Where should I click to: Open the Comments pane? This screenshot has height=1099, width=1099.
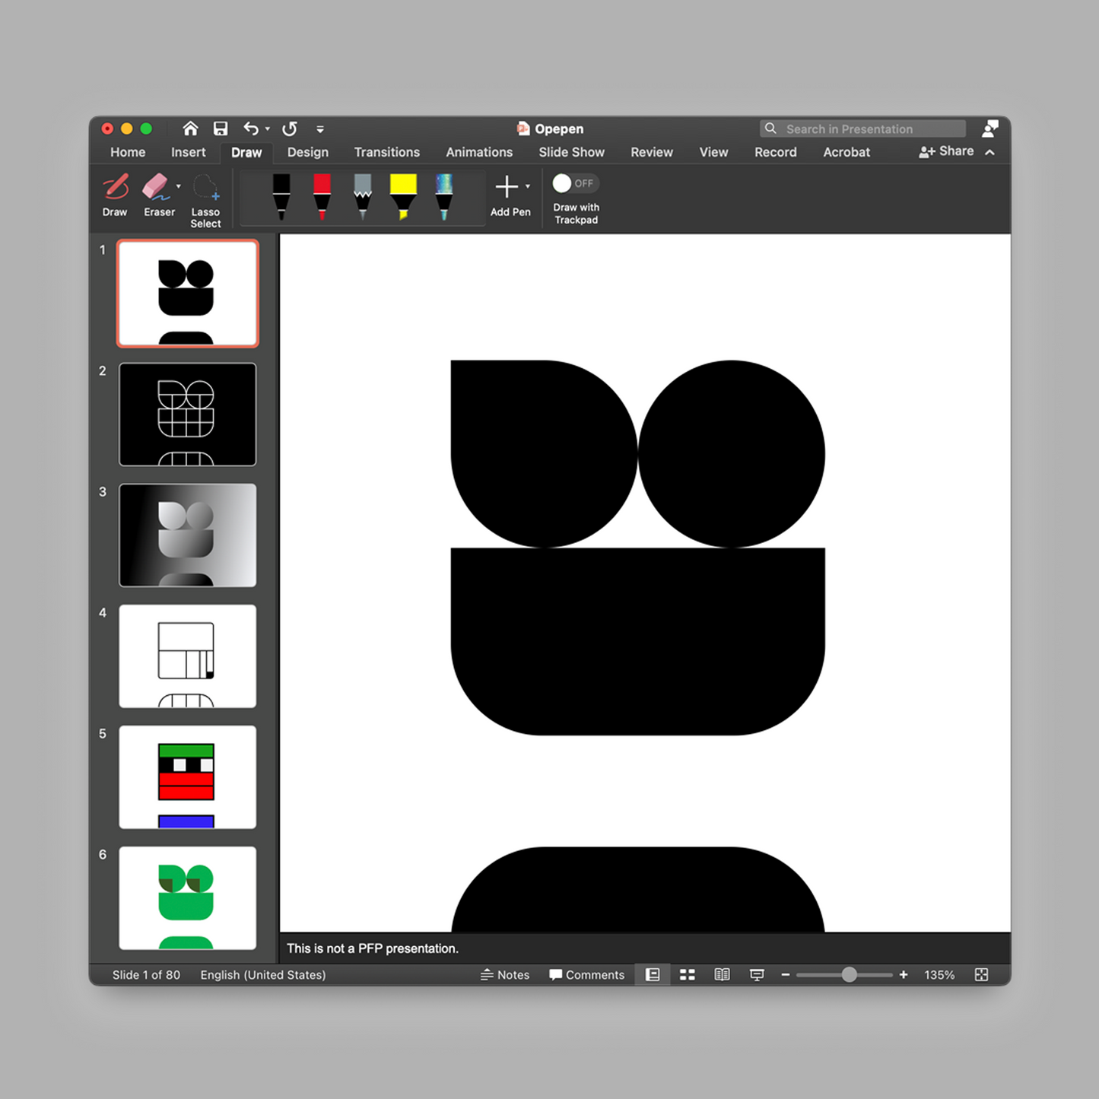coord(586,975)
